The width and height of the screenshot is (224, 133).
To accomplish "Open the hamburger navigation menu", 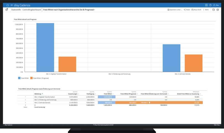I will [12, 5].
